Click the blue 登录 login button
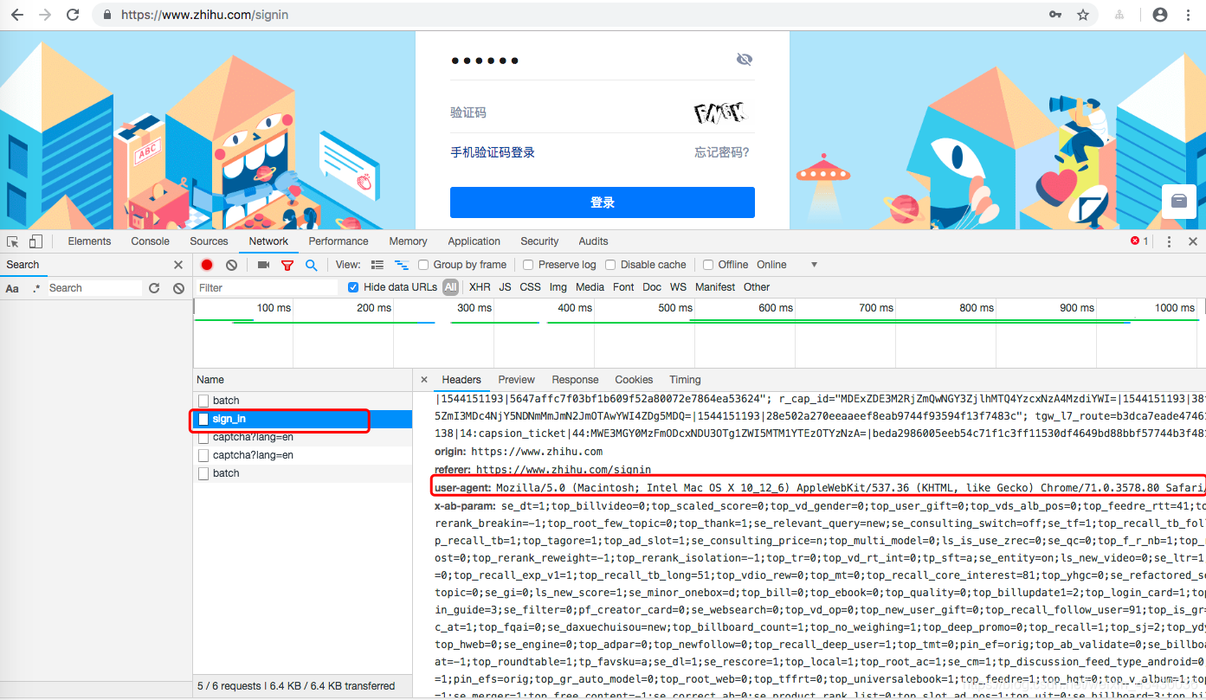The height and width of the screenshot is (700, 1206). point(603,202)
